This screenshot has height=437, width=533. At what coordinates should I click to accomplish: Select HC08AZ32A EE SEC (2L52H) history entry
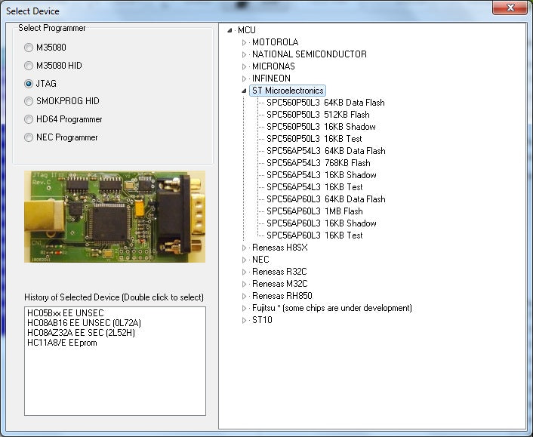[x=81, y=333]
